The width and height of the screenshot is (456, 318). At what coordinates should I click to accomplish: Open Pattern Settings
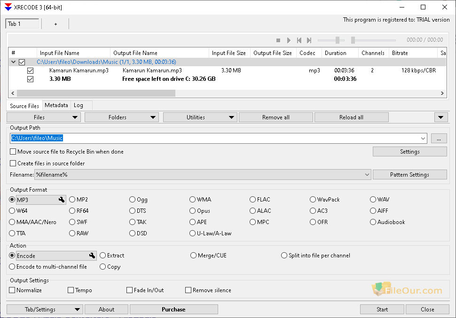410,175
